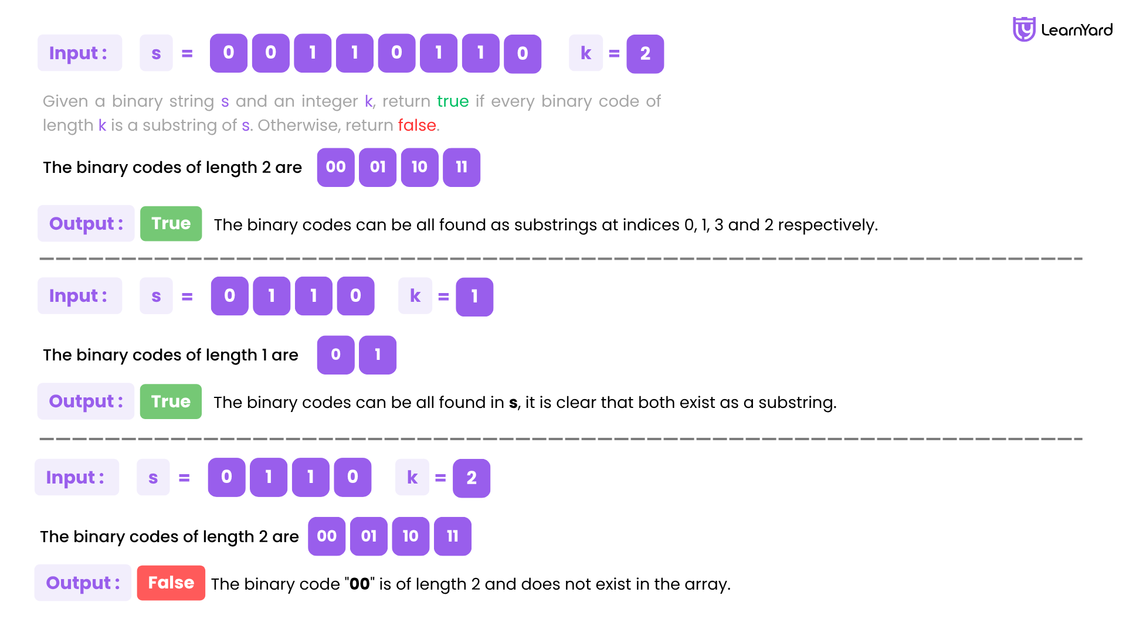Click the red word false in problem description

pos(417,125)
